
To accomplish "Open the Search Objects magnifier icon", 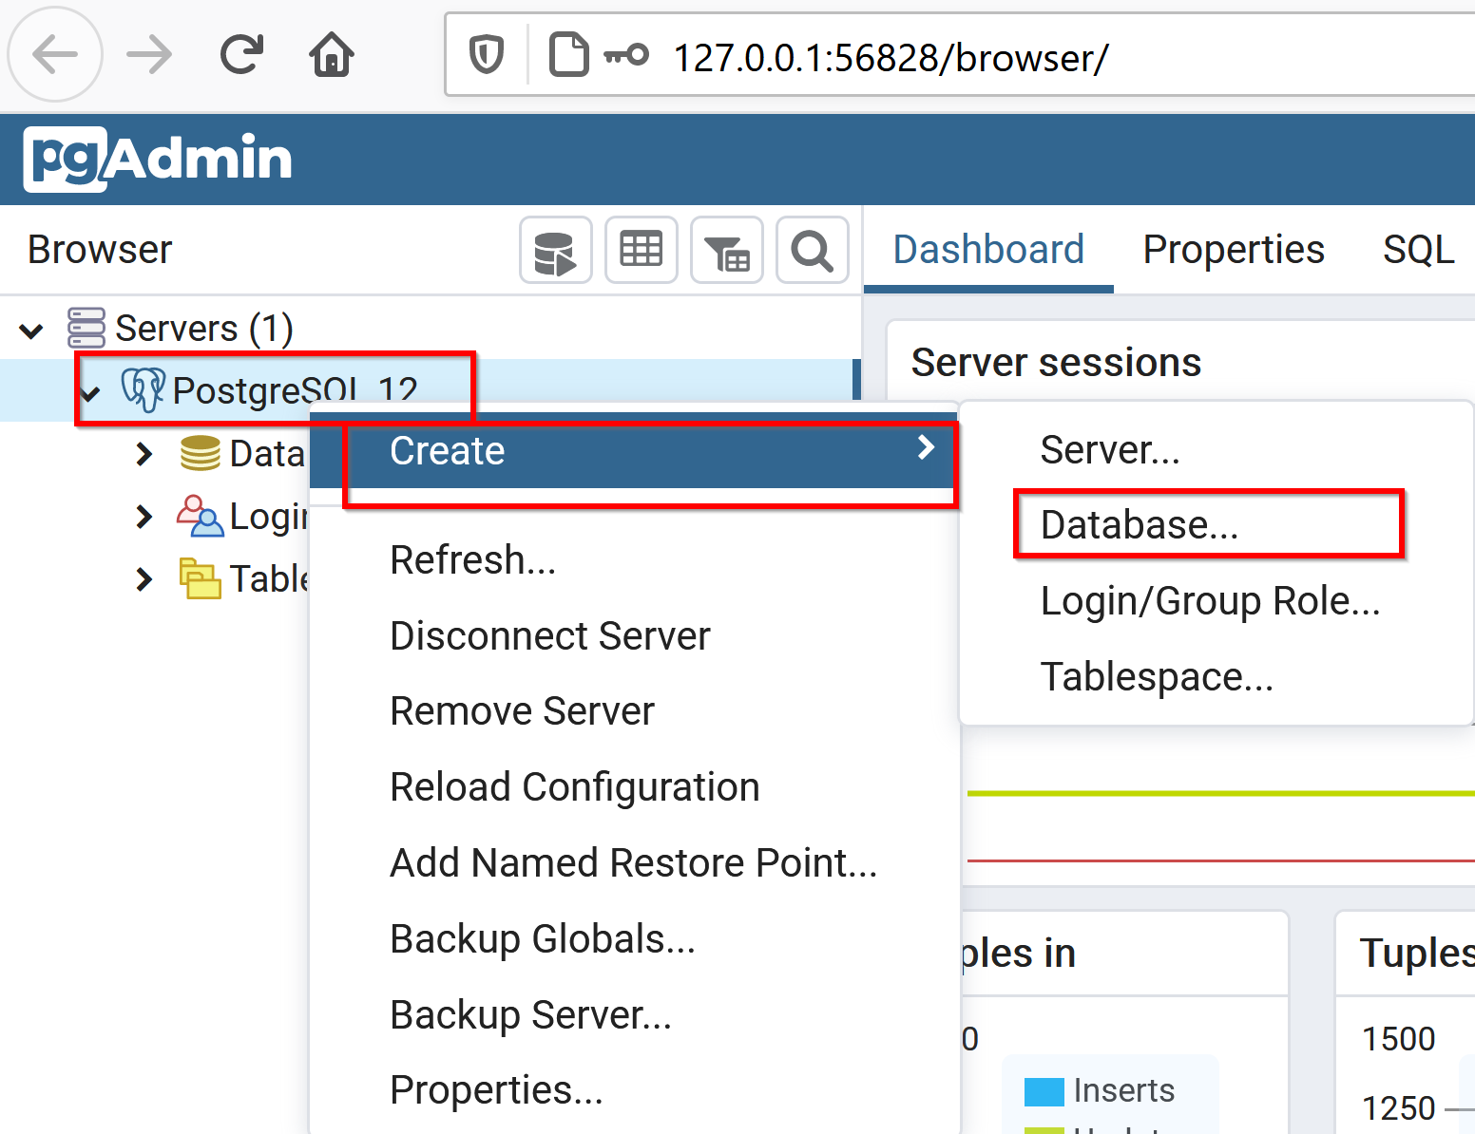I will point(813,251).
